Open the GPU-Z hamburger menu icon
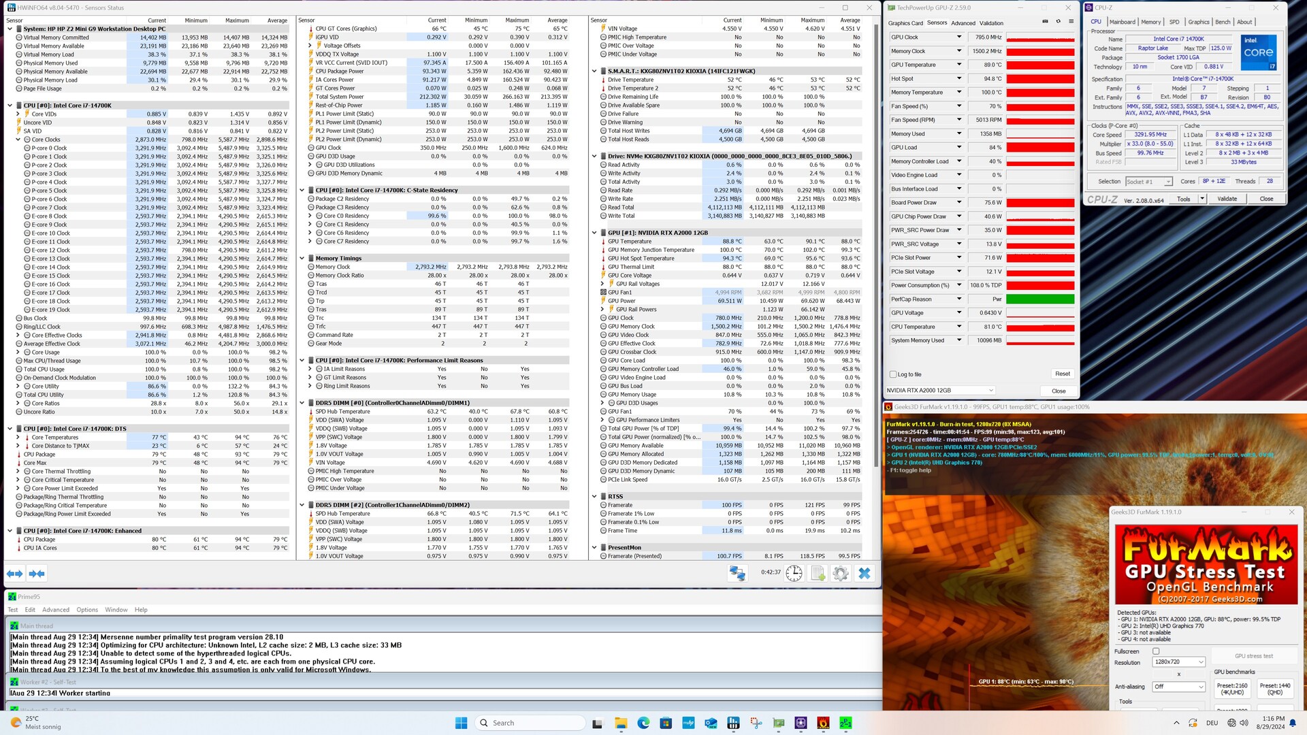This screenshot has height=735, width=1307. coord(1071,22)
